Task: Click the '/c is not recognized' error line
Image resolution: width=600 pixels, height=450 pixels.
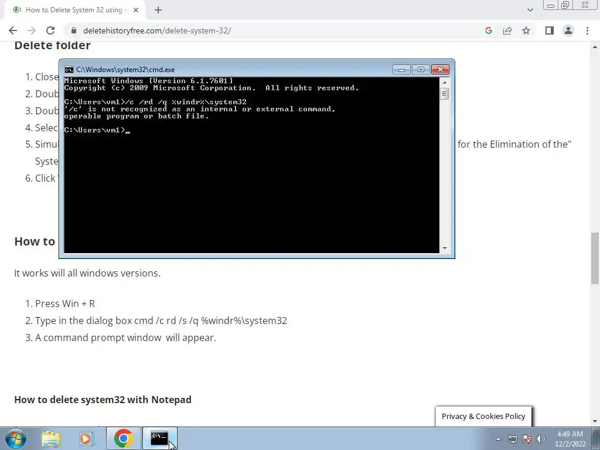Action: point(200,109)
